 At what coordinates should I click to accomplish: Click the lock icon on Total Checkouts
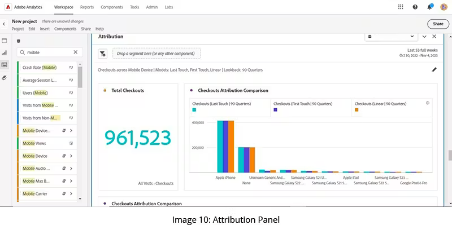pos(105,90)
